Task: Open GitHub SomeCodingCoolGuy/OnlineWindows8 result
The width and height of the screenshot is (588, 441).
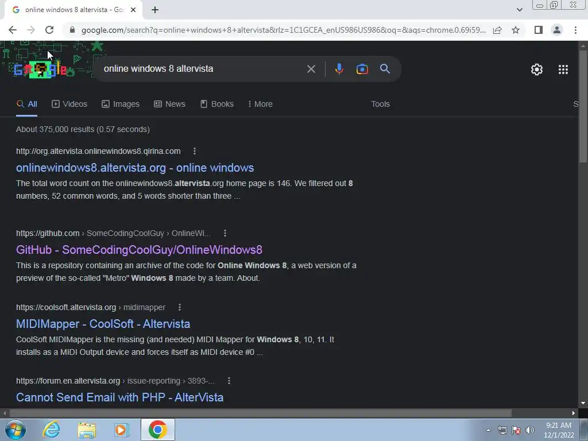Action: coord(139,250)
